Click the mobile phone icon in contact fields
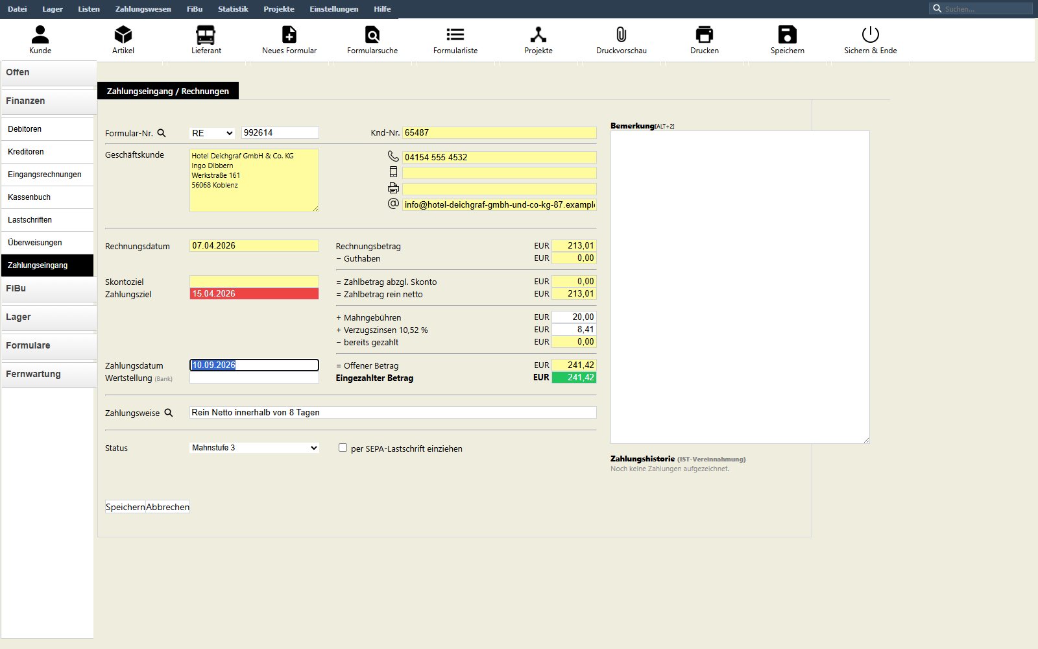This screenshot has height=649, width=1038. click(393, 172)
